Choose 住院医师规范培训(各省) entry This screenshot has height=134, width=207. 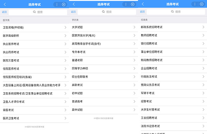[x=34, y=77]
